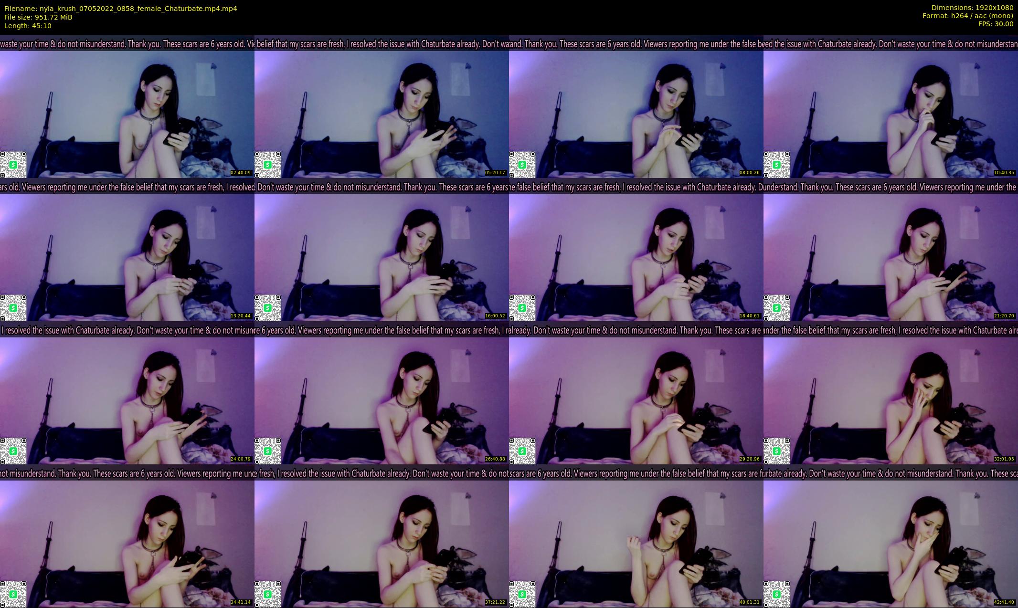This screenshot has height=608, width=1018.
Task: Click the Filename text in the header
Action: click(120, 9)
